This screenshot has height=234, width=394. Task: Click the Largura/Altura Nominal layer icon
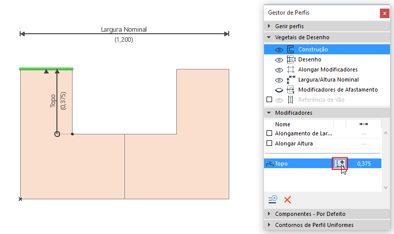[291, 80]
